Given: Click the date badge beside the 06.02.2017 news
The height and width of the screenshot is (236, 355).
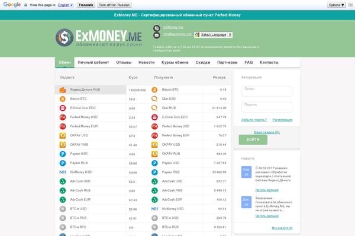Looking at the screenshot, I should coord(246,172).
